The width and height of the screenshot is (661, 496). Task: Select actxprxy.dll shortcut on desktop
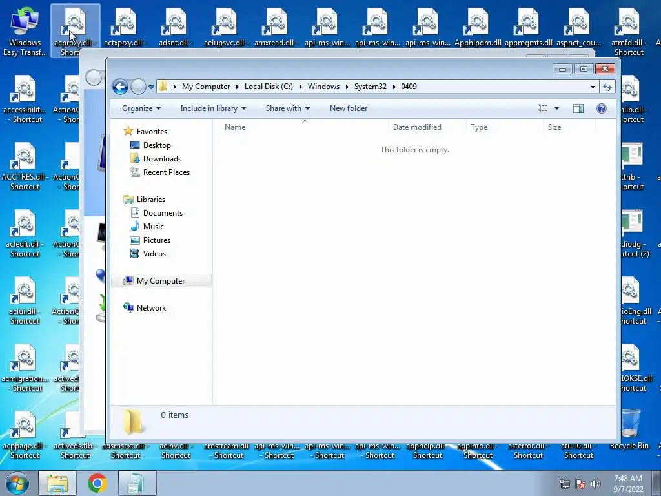click(x=125, y=27)
